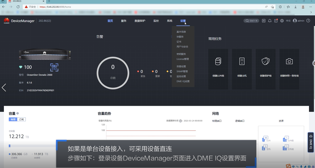This screenshot has width=315, height=168.
Task: Select the 物理 capacity toggle
Action: pyautogui.click(x=13, y=119)
